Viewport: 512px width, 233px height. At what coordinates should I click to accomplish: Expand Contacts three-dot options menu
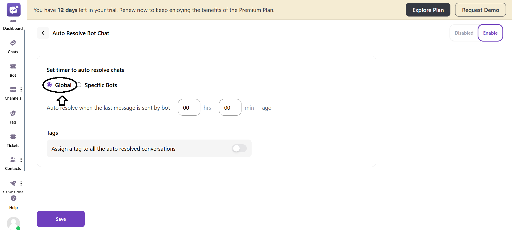[x=21, y=160]
